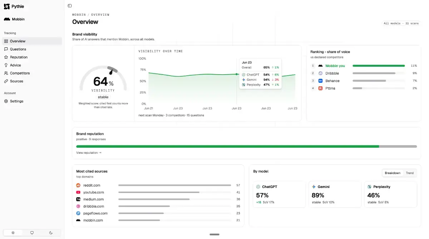Click the Pythie app name
This screenshot has height=239, width=429.
pyautogui.click(x=18, y=6)
